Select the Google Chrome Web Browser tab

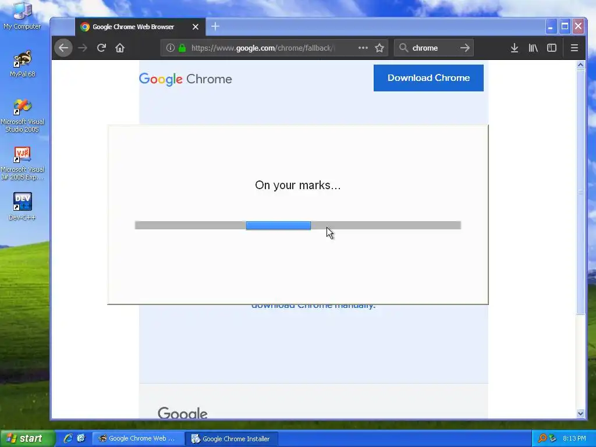click(x=140, y=27)
